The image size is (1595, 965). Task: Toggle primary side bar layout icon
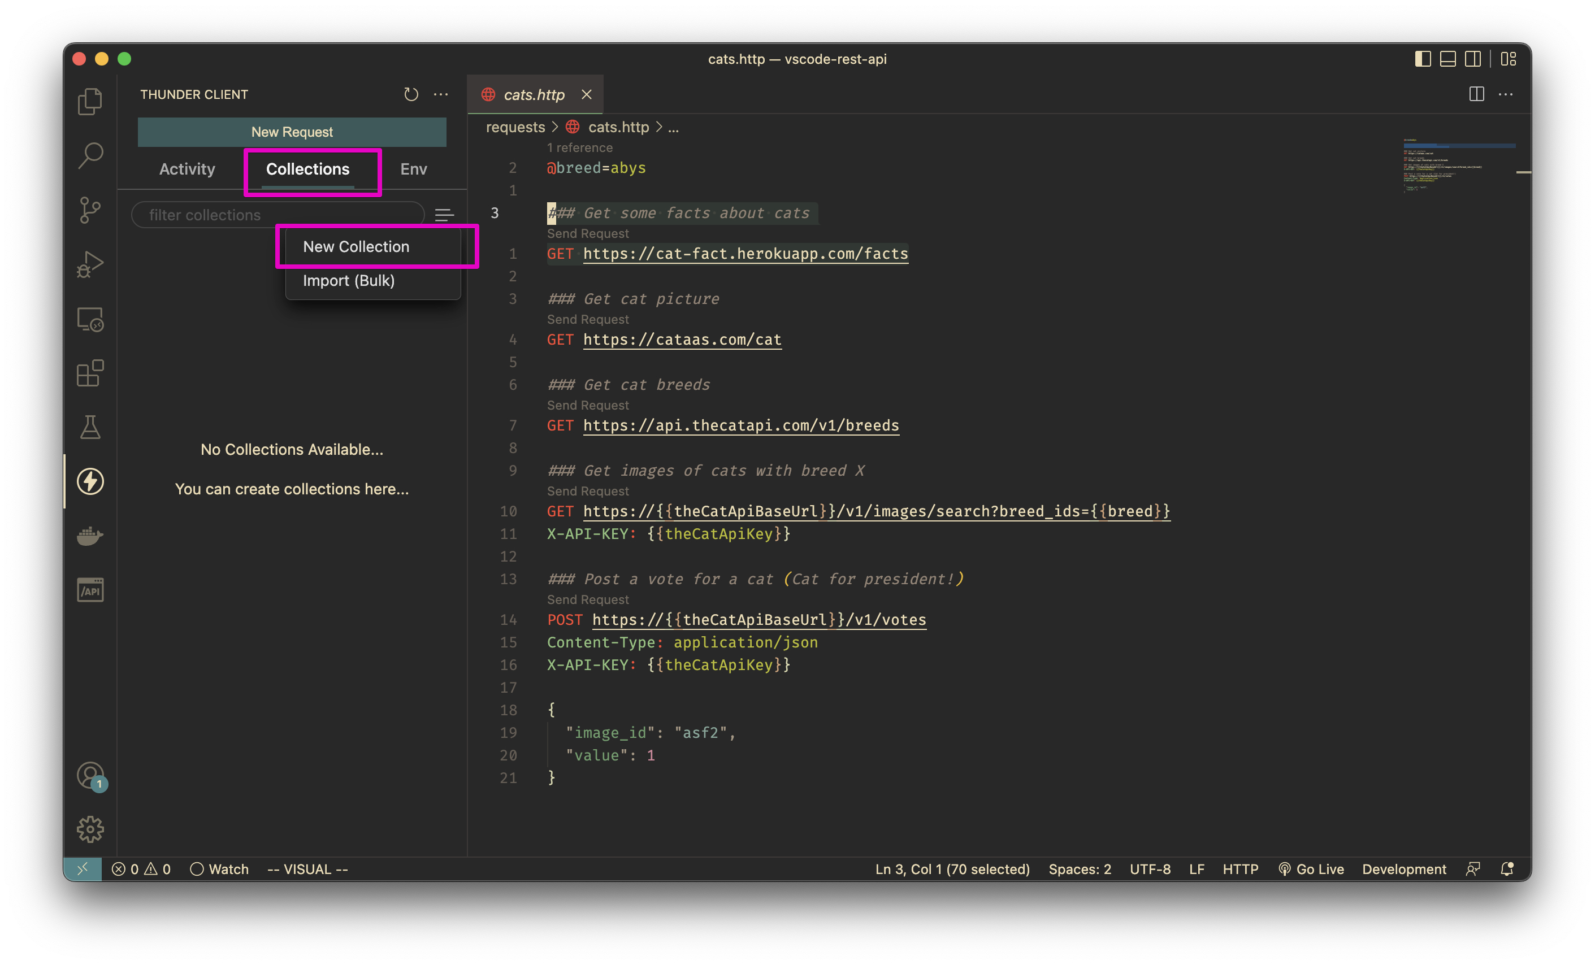tap(1423, 59)
